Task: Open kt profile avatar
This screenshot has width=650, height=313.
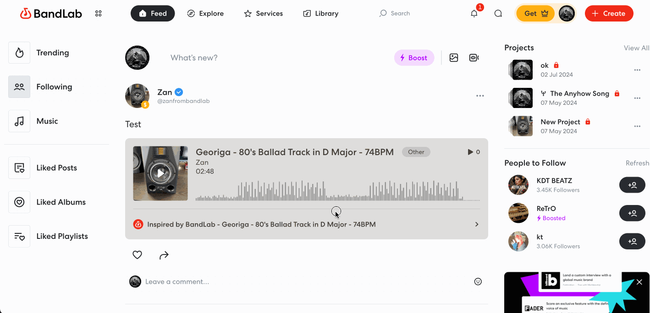Action: click(x=518, y=241)
